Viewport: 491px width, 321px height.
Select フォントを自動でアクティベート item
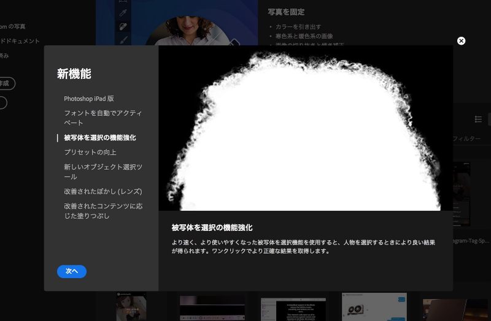click(103, 118)
